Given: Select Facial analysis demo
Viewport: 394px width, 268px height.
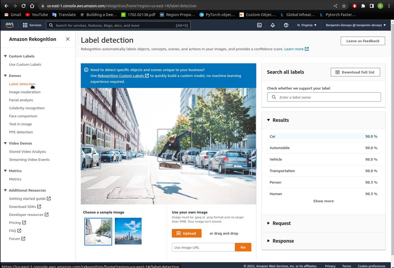Looking at the screenshot, I should 21,100.
